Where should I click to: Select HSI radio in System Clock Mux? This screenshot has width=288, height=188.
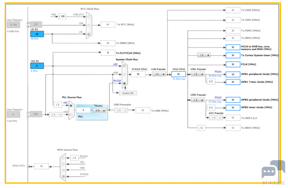click(x=125, y=66)
